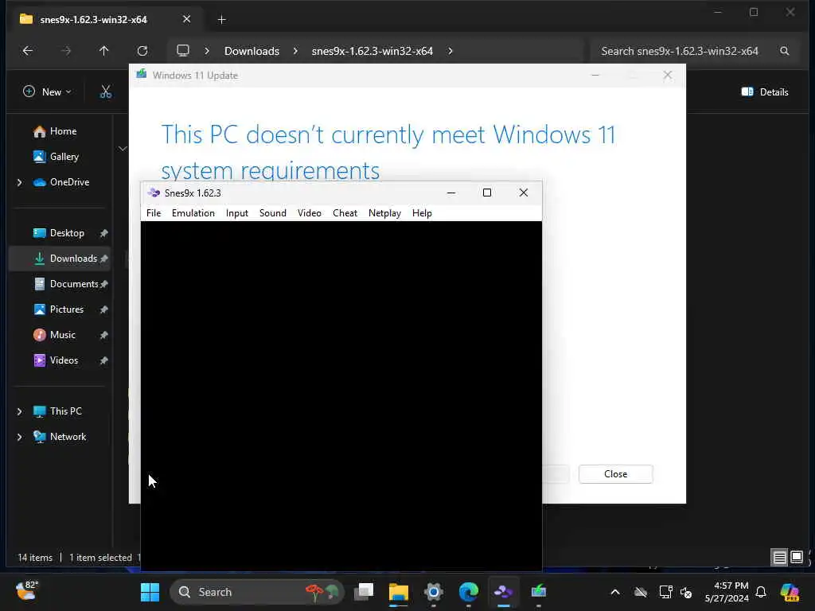Open Microsoft Edge from the taskbar

click(468, 592)
